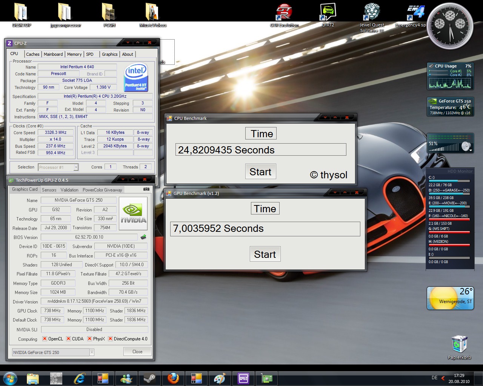
Task: Open the SPD tab in CPU-Z
Action: 90,54
